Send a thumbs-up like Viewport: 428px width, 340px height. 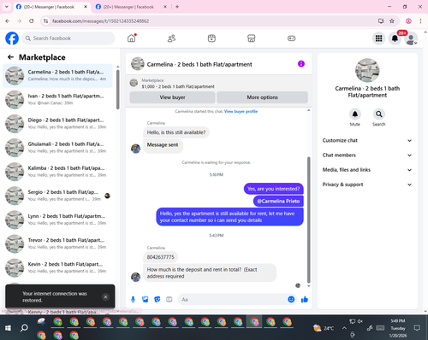(x=305, y=299)
